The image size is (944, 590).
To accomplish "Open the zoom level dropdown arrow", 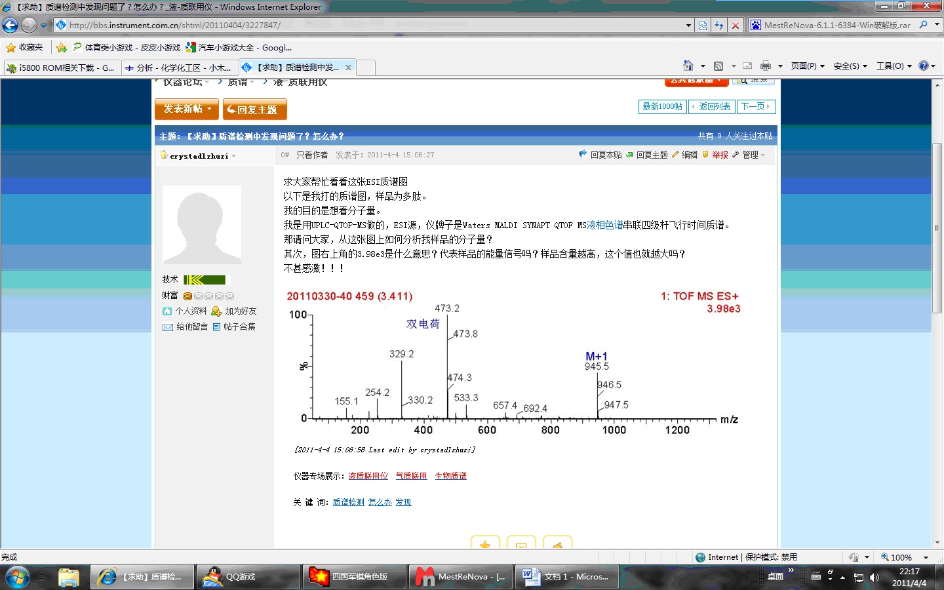I will (926, 558).
